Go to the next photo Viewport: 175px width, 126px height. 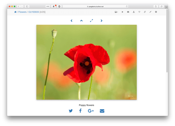click(102, 21)
